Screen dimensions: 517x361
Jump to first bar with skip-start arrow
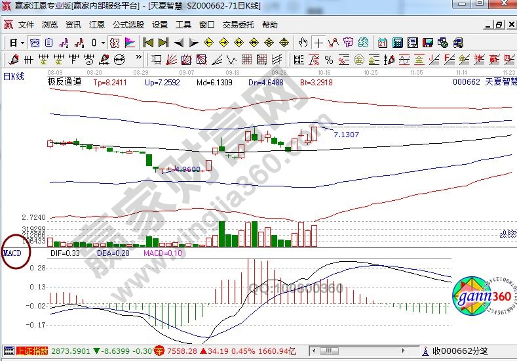click(x=148, y=43)
